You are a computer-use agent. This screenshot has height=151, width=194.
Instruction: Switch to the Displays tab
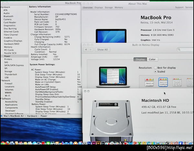(99, 7)
